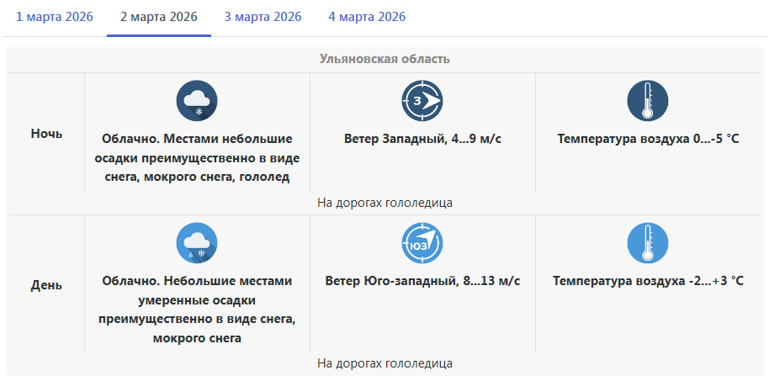
Task: Click the Ульяновская область region header
Action: [x=384, y=59]
